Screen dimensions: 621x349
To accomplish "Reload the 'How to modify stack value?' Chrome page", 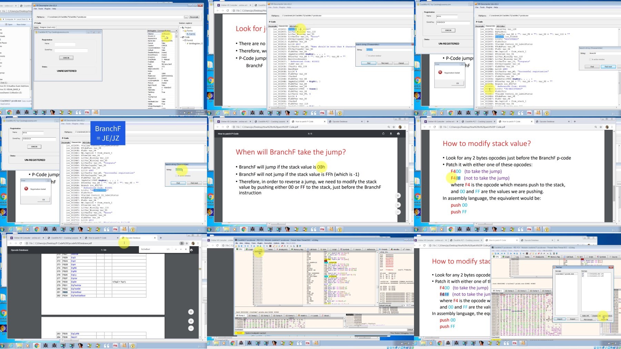I will [x=435, y=127].
